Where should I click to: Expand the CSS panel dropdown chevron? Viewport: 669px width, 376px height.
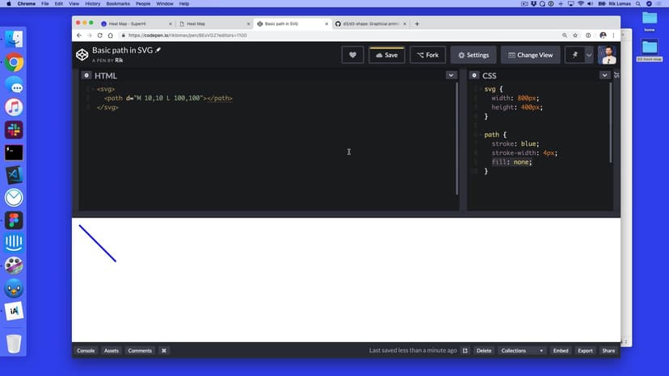(x=604, y=75)
